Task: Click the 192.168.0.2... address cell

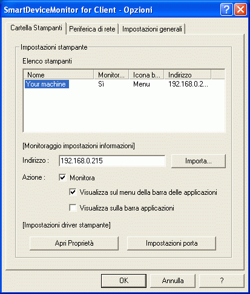Action: [188, 84]
